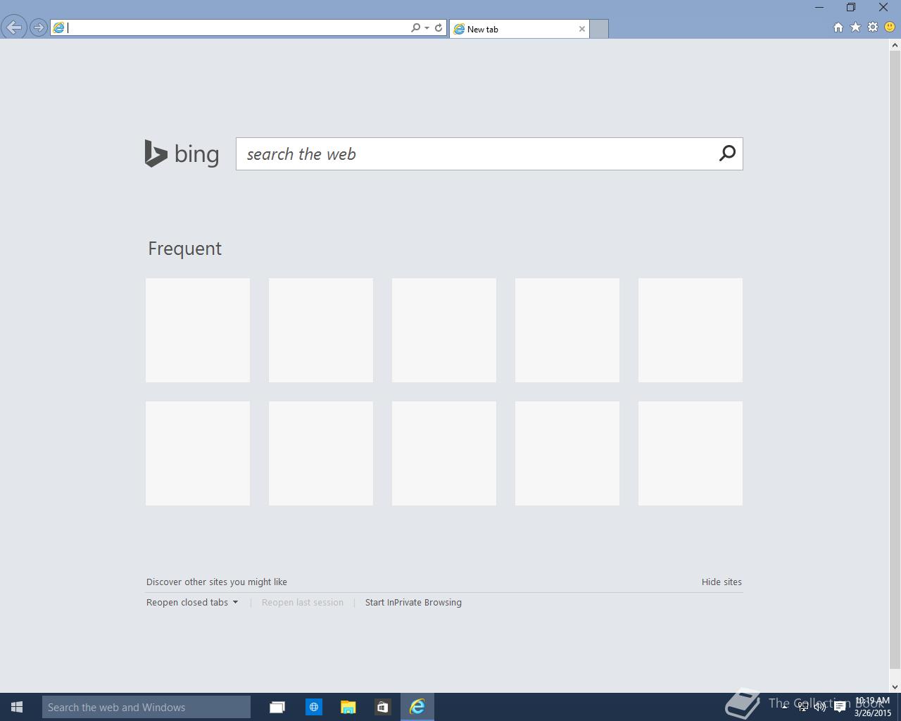Show hidden tray icons arrow
Viewport: 901px width, 721px height.
coord(785,706)
